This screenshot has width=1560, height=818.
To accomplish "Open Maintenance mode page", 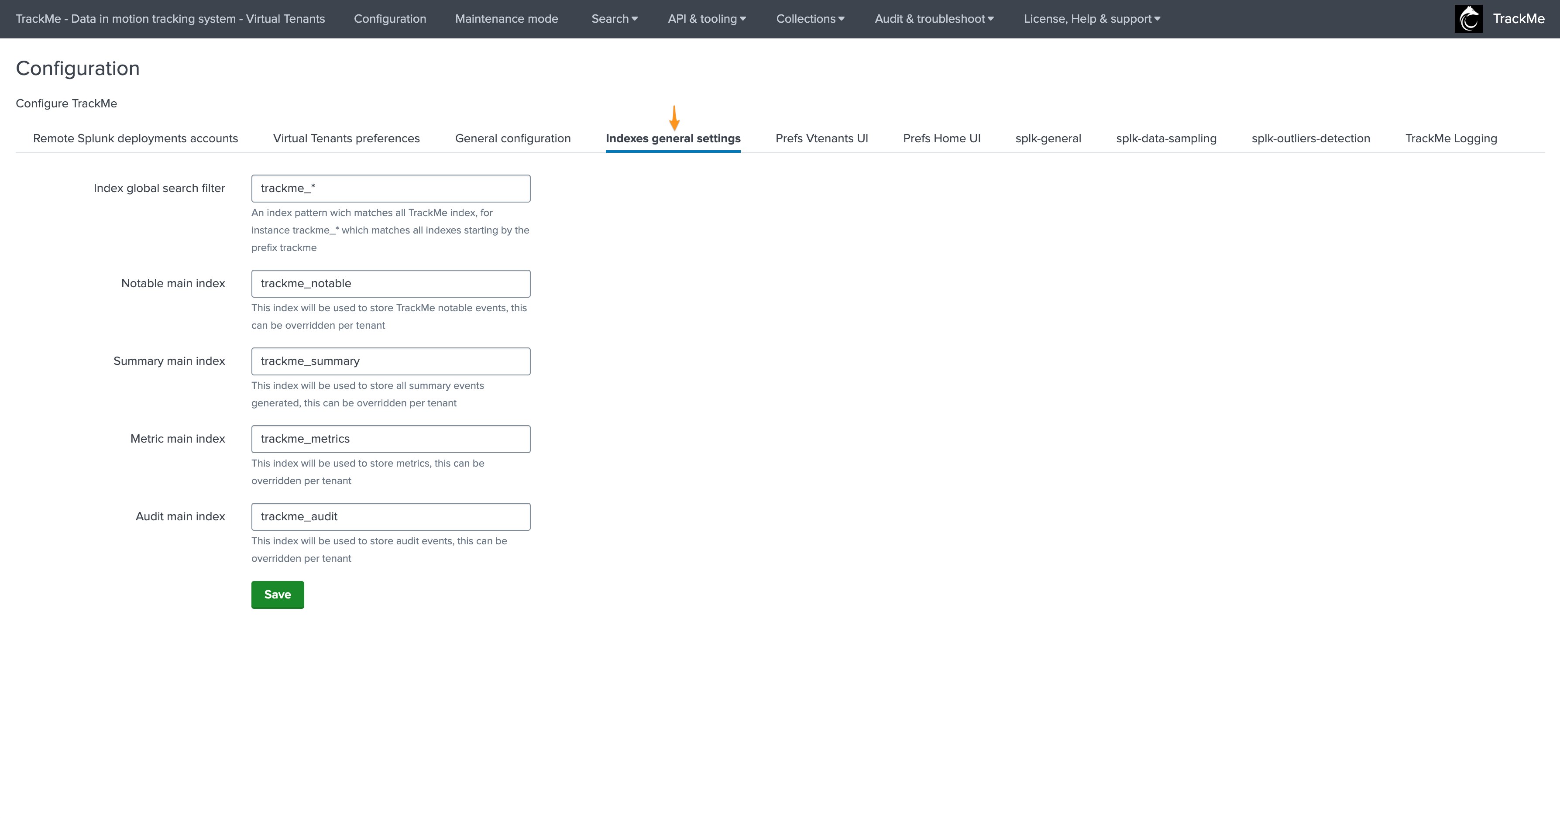I will click(506, 19).
